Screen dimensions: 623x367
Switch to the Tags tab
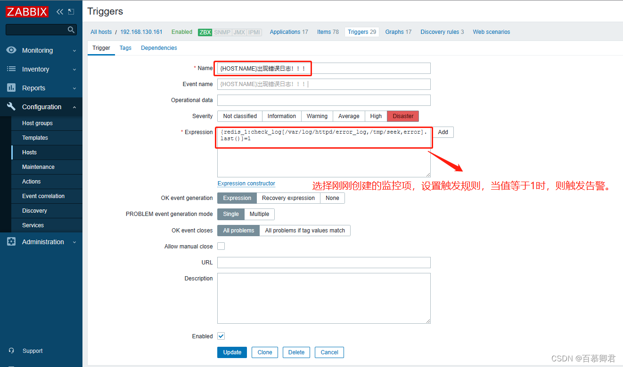pyautogui.click(x=125, y=48)
